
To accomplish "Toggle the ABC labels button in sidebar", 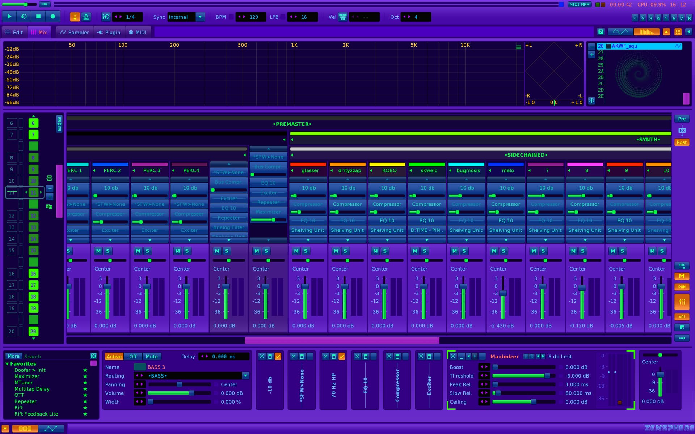I will click(682, 265).
